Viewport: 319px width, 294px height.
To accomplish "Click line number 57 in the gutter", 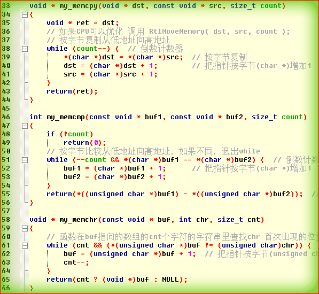I will click(6, 211).
